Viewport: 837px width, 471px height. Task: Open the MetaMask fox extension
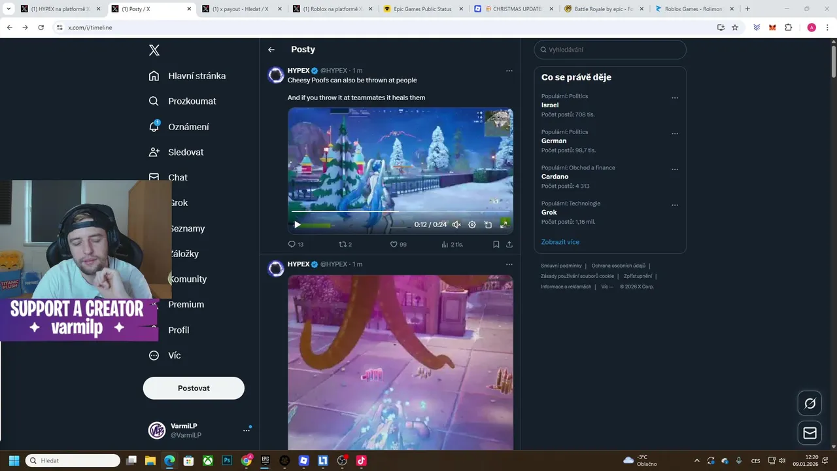click(772, 27)
